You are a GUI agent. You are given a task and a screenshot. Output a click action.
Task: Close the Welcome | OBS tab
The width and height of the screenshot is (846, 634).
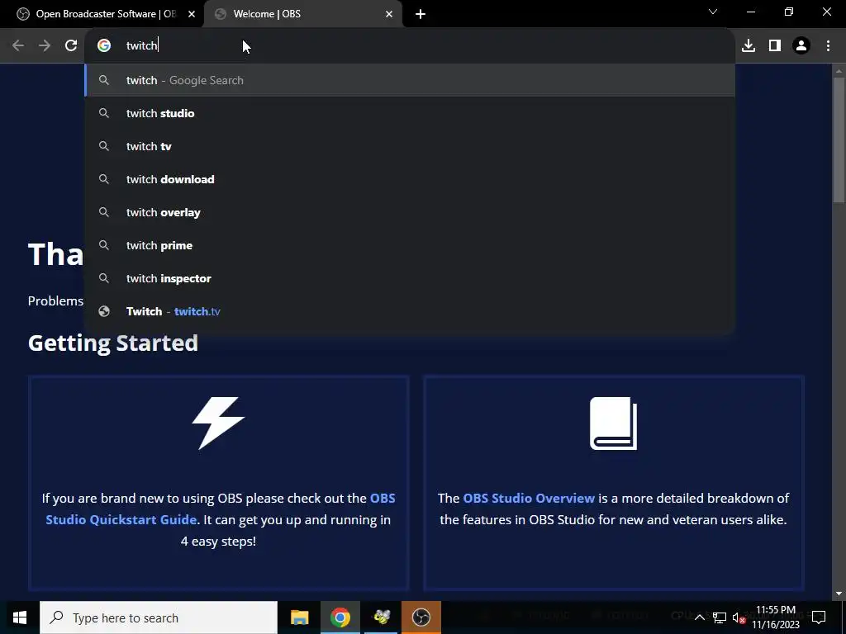click(x=389, y=14)
